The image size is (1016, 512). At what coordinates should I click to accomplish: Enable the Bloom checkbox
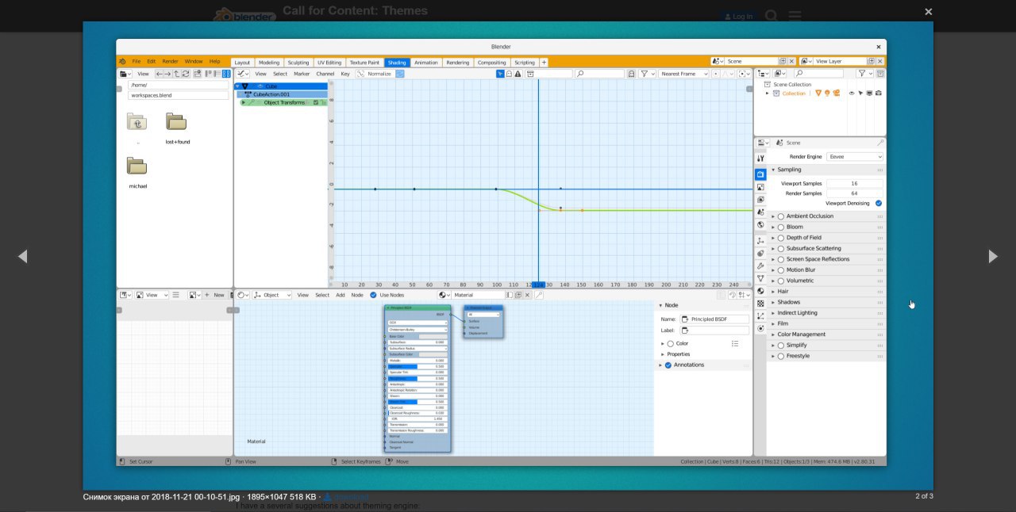pos(781,227)
